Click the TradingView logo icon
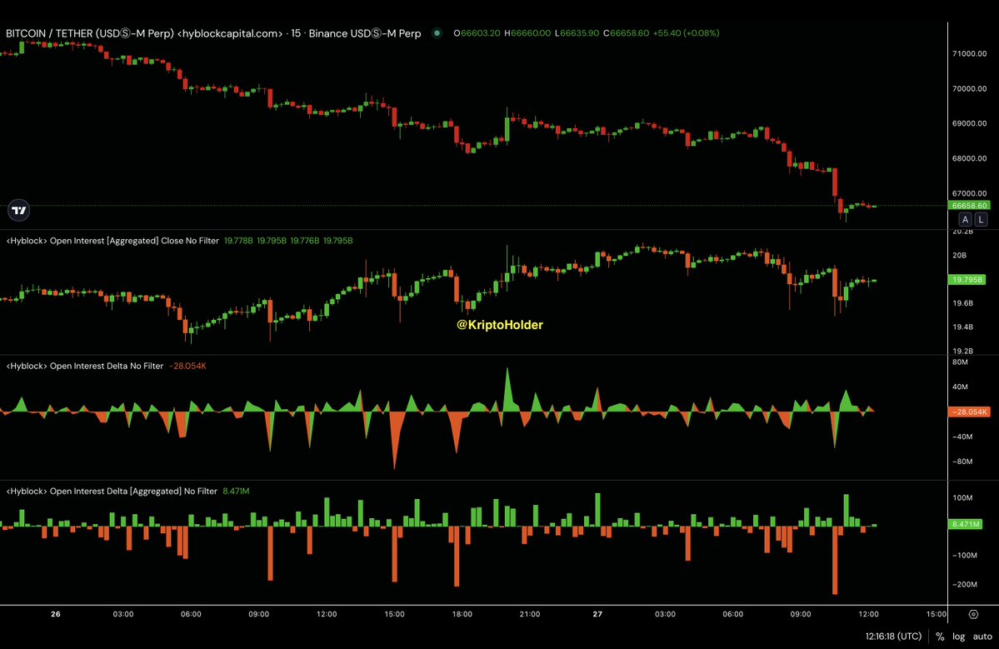Image resolution: width=999 pixels, height=649 pixels. coord(19,210)
